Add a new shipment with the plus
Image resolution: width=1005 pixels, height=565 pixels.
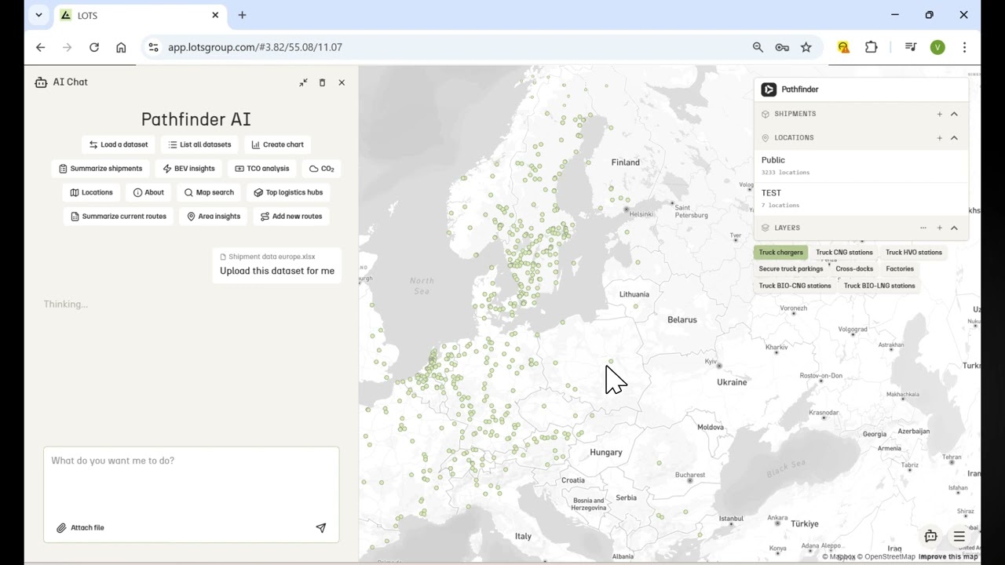[939, 114]
